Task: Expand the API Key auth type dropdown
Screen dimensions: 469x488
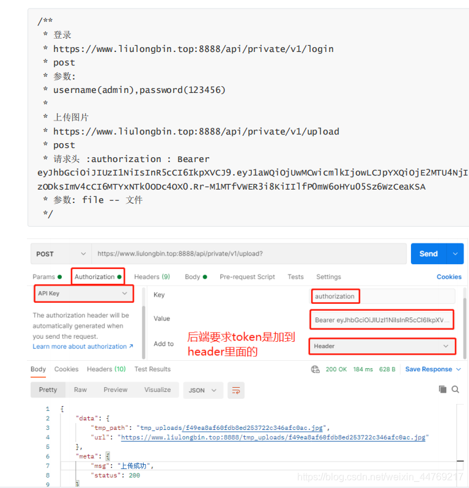Action: [83, 294]
